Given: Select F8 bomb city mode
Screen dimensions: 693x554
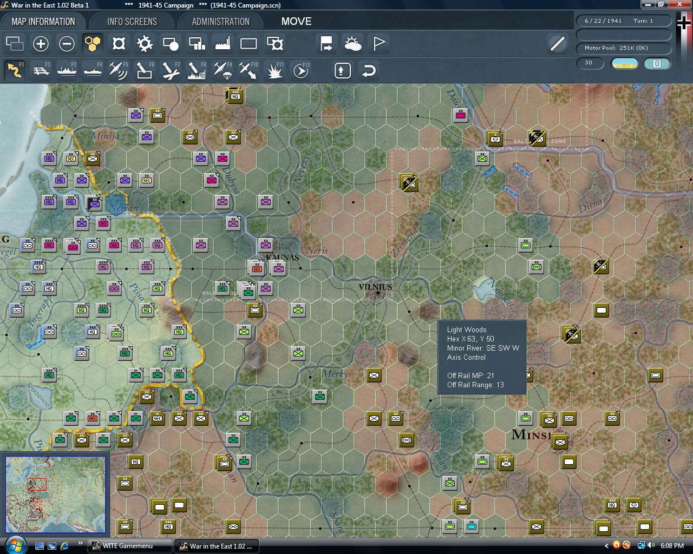Looking at the screenshot, I should (197, 70).
